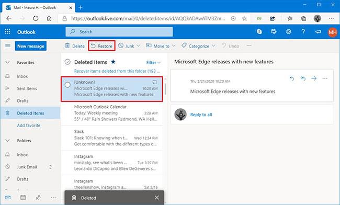Screen dimensions: 340x205
Task: Switch to People module at bottom
Action: pyautogui.click(x=38, y=197)
